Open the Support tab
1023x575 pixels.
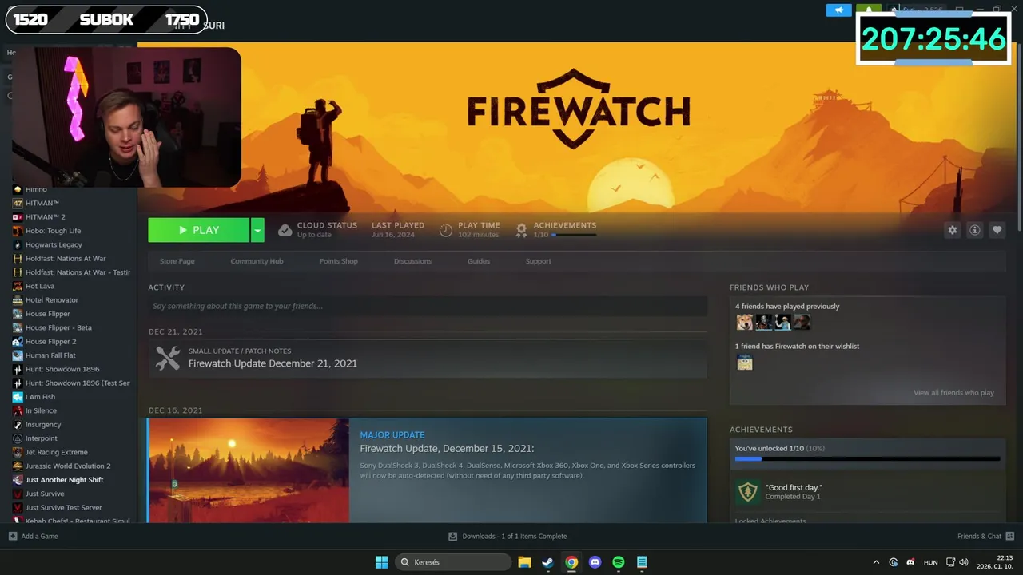538,261
